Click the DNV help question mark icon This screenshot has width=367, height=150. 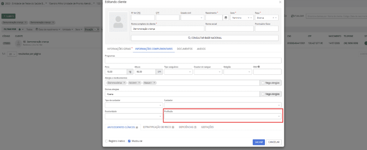258,66
